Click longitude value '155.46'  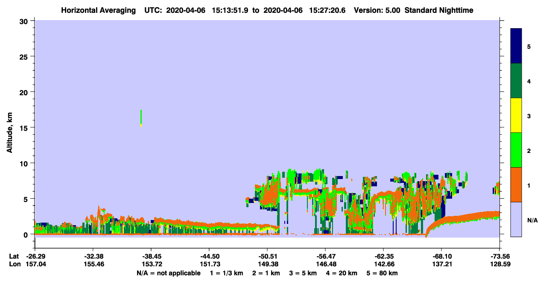click(93, 264)
